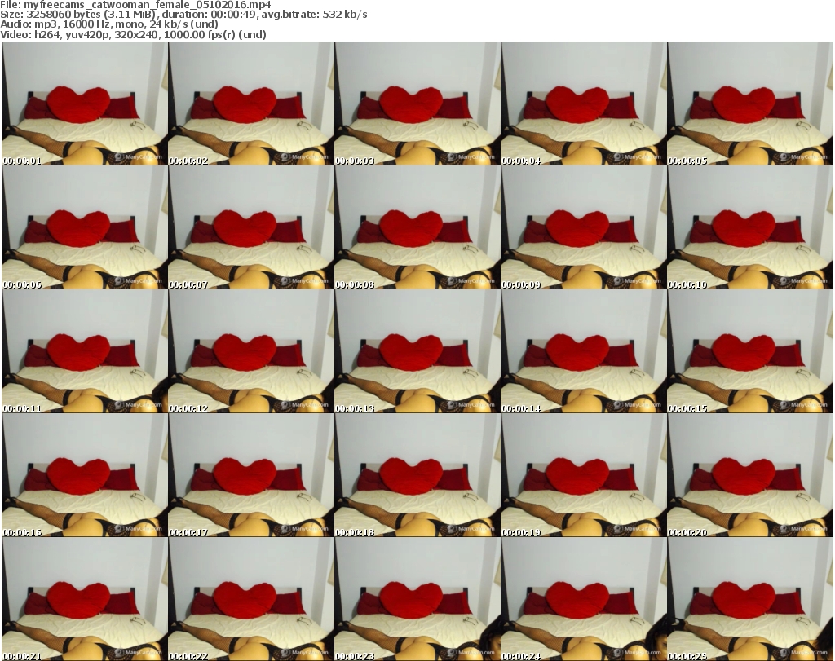Open the thumbnail stamped 00:00:01
The image size is (835, 661).
point(85,104)
